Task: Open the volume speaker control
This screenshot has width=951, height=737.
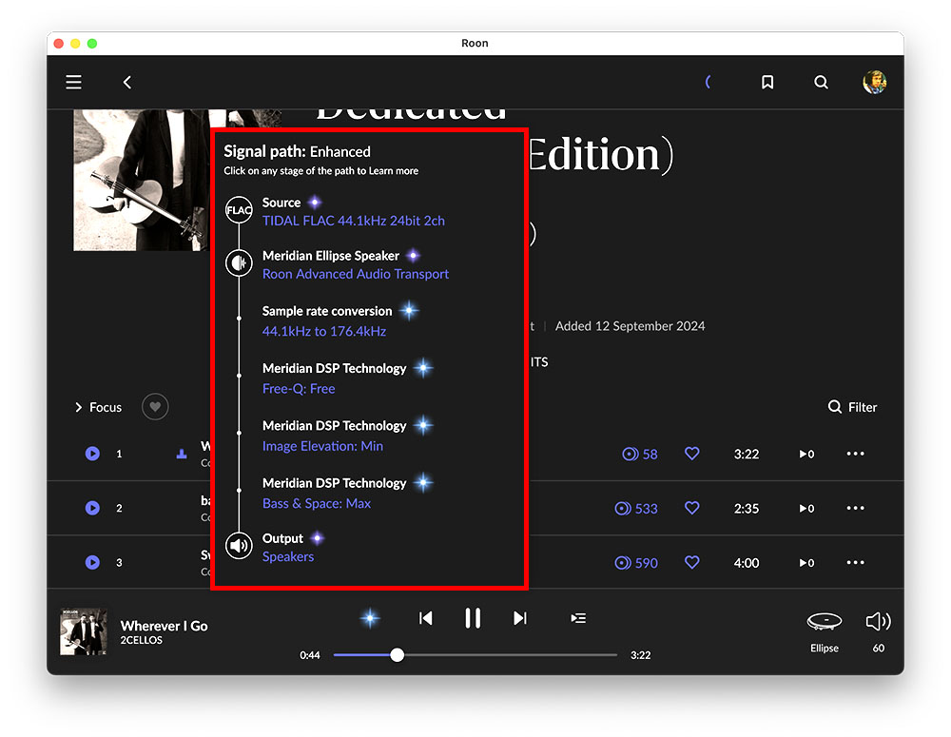Action: [878, 622]
